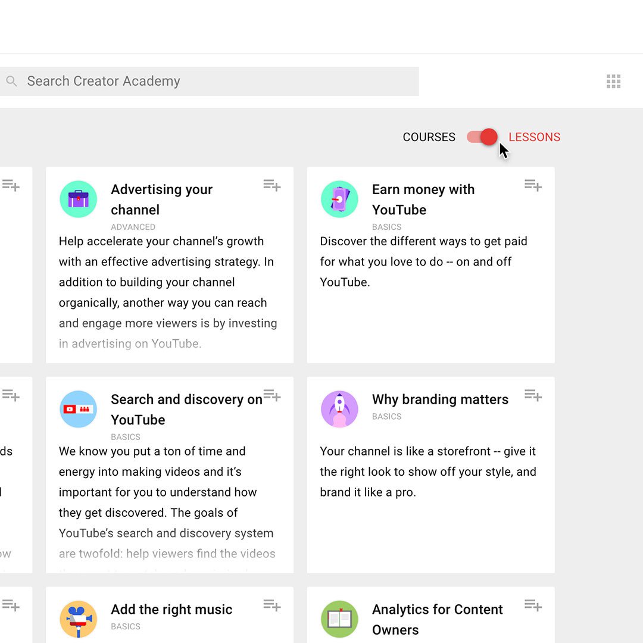Screen dimensions: 643x643
Task: Add Earn money with YouTube to playlist
Action: (x=533, y=186)
